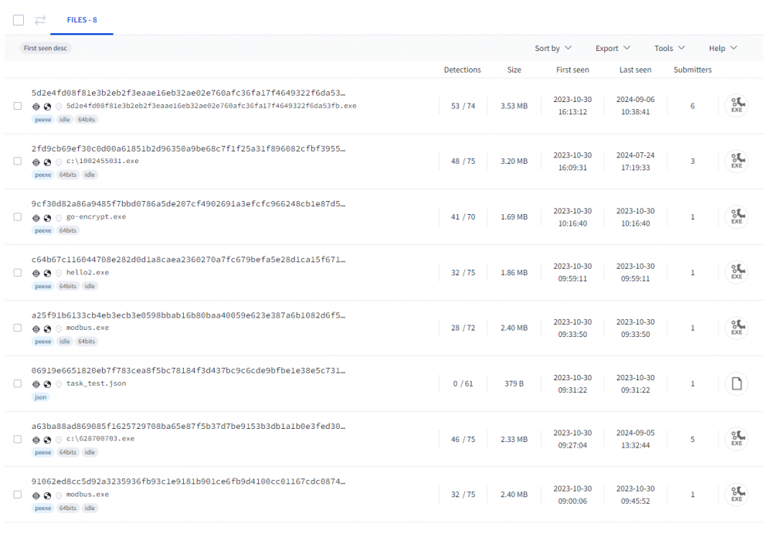Click the location pin icon beside modbus.exe

point(59,328)
